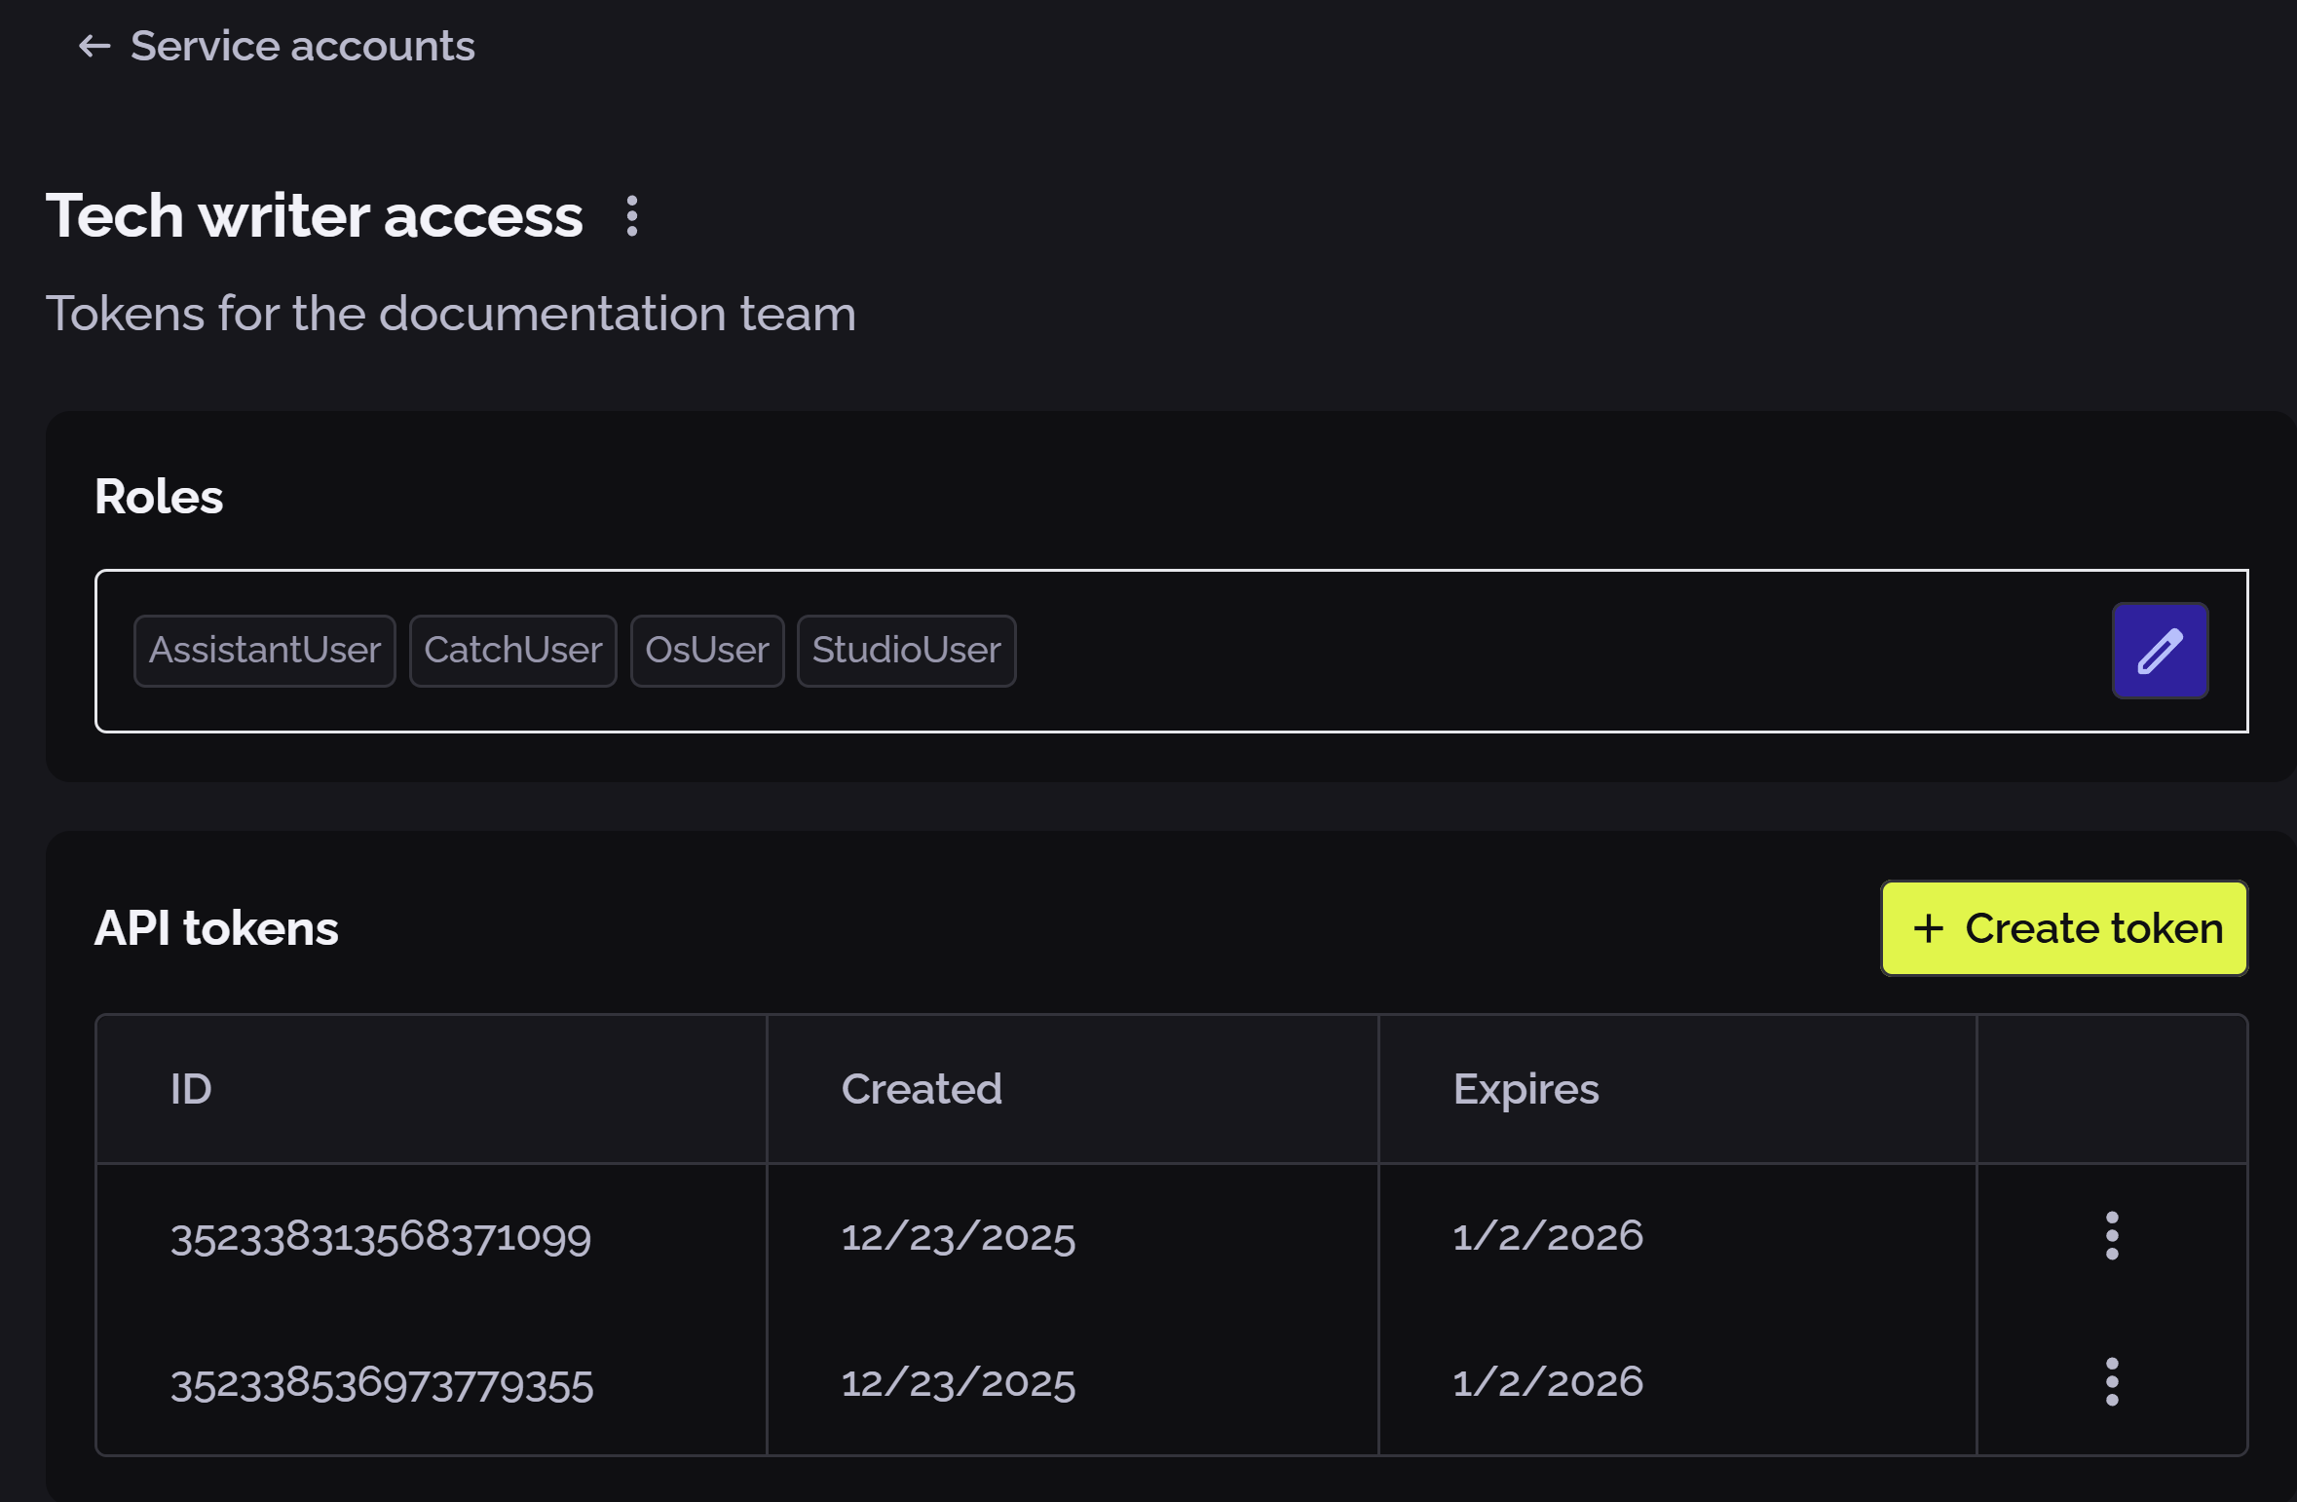Sort the table by Created column
The image size is (2297, 1502).
(922, 1088)
